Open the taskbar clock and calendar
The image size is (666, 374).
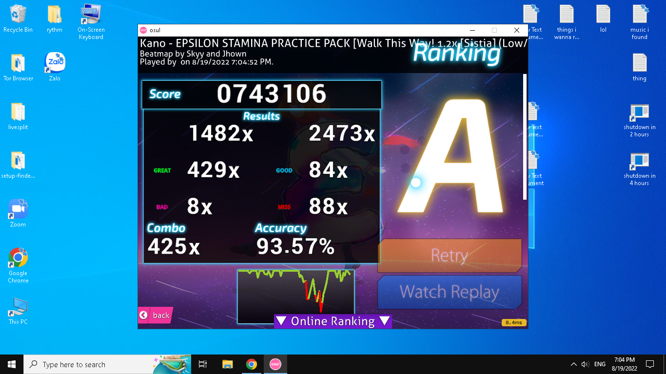pos(625,364)
